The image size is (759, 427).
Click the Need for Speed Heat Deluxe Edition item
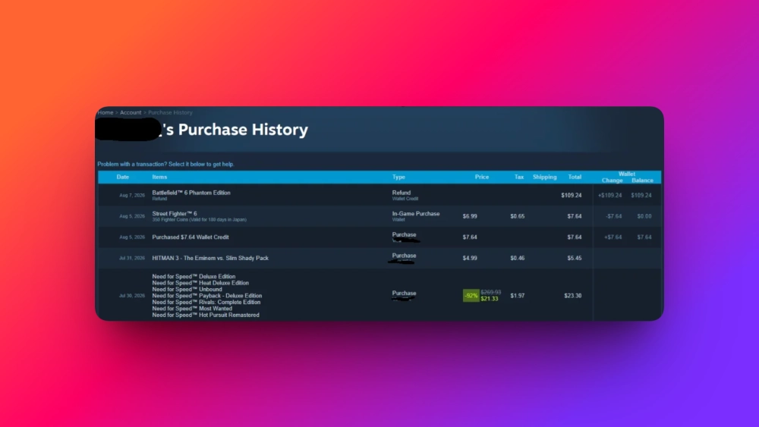tap(200, 283)
